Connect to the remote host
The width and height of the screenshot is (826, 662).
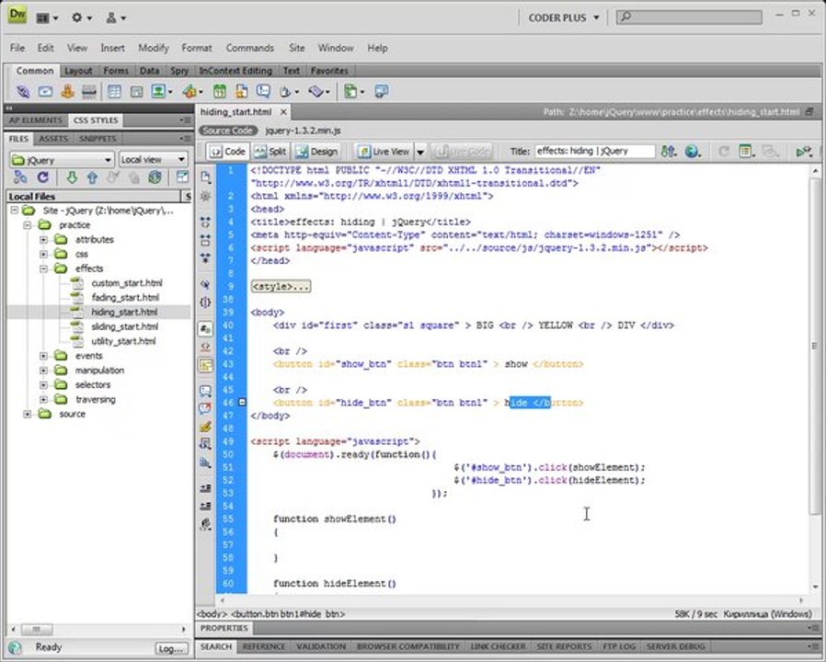tap(20, 177)
